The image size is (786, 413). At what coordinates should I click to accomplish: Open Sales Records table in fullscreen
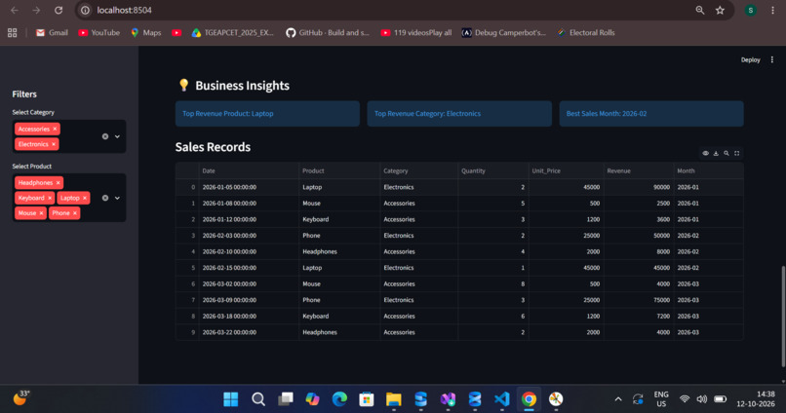click(x=737, y=153)
